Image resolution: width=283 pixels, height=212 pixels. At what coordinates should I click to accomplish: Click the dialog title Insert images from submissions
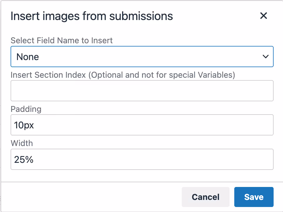click(x=92, y=16)
